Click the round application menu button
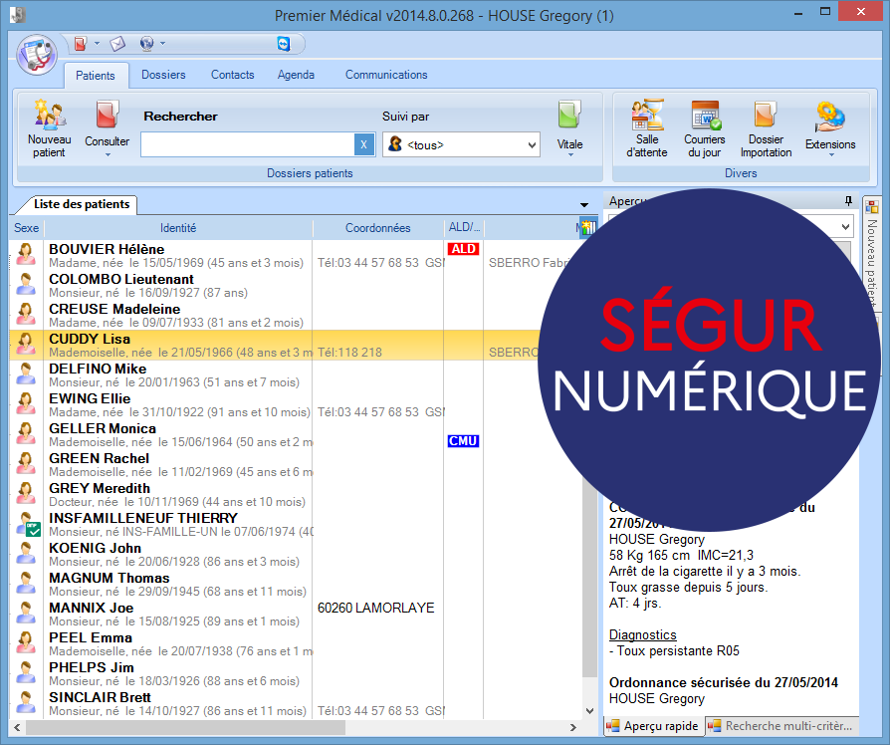This screenshot has width=890, height=745. pyautogui.click(x=37, y=55)
